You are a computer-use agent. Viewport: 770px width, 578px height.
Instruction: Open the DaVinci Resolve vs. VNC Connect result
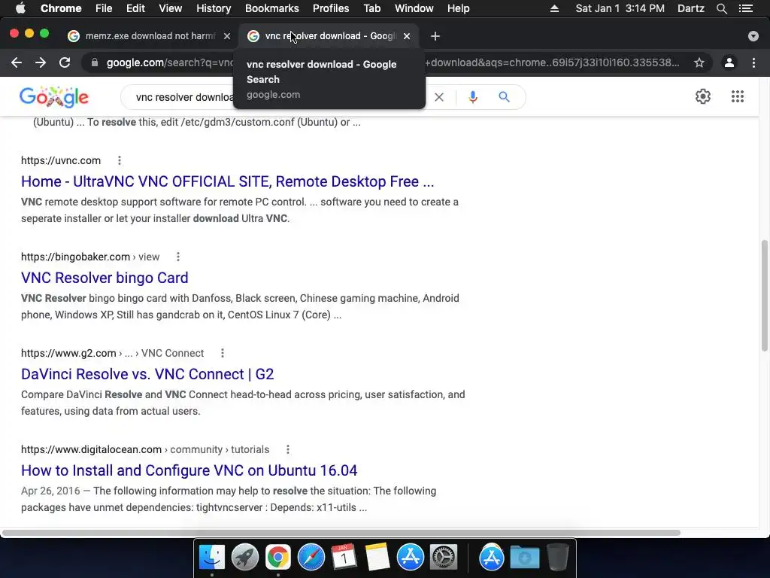(x=147, y=374)
